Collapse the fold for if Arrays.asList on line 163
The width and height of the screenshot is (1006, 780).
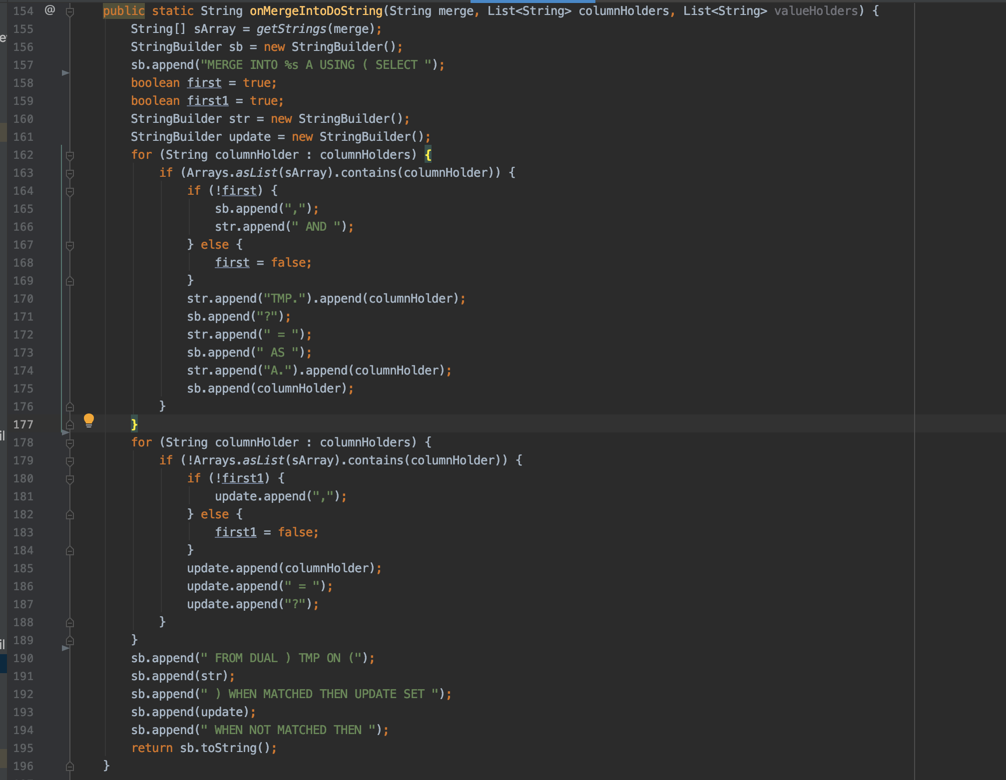coord(70,173)
